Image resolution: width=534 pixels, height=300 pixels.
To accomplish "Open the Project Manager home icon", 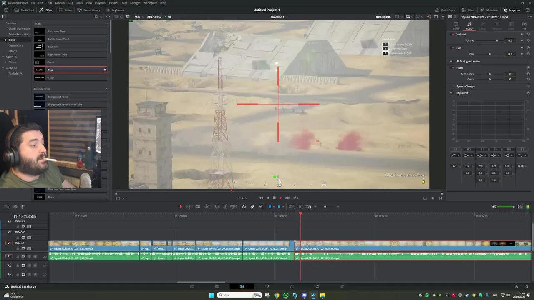I will pyautogui.click(x=516, y=287).
